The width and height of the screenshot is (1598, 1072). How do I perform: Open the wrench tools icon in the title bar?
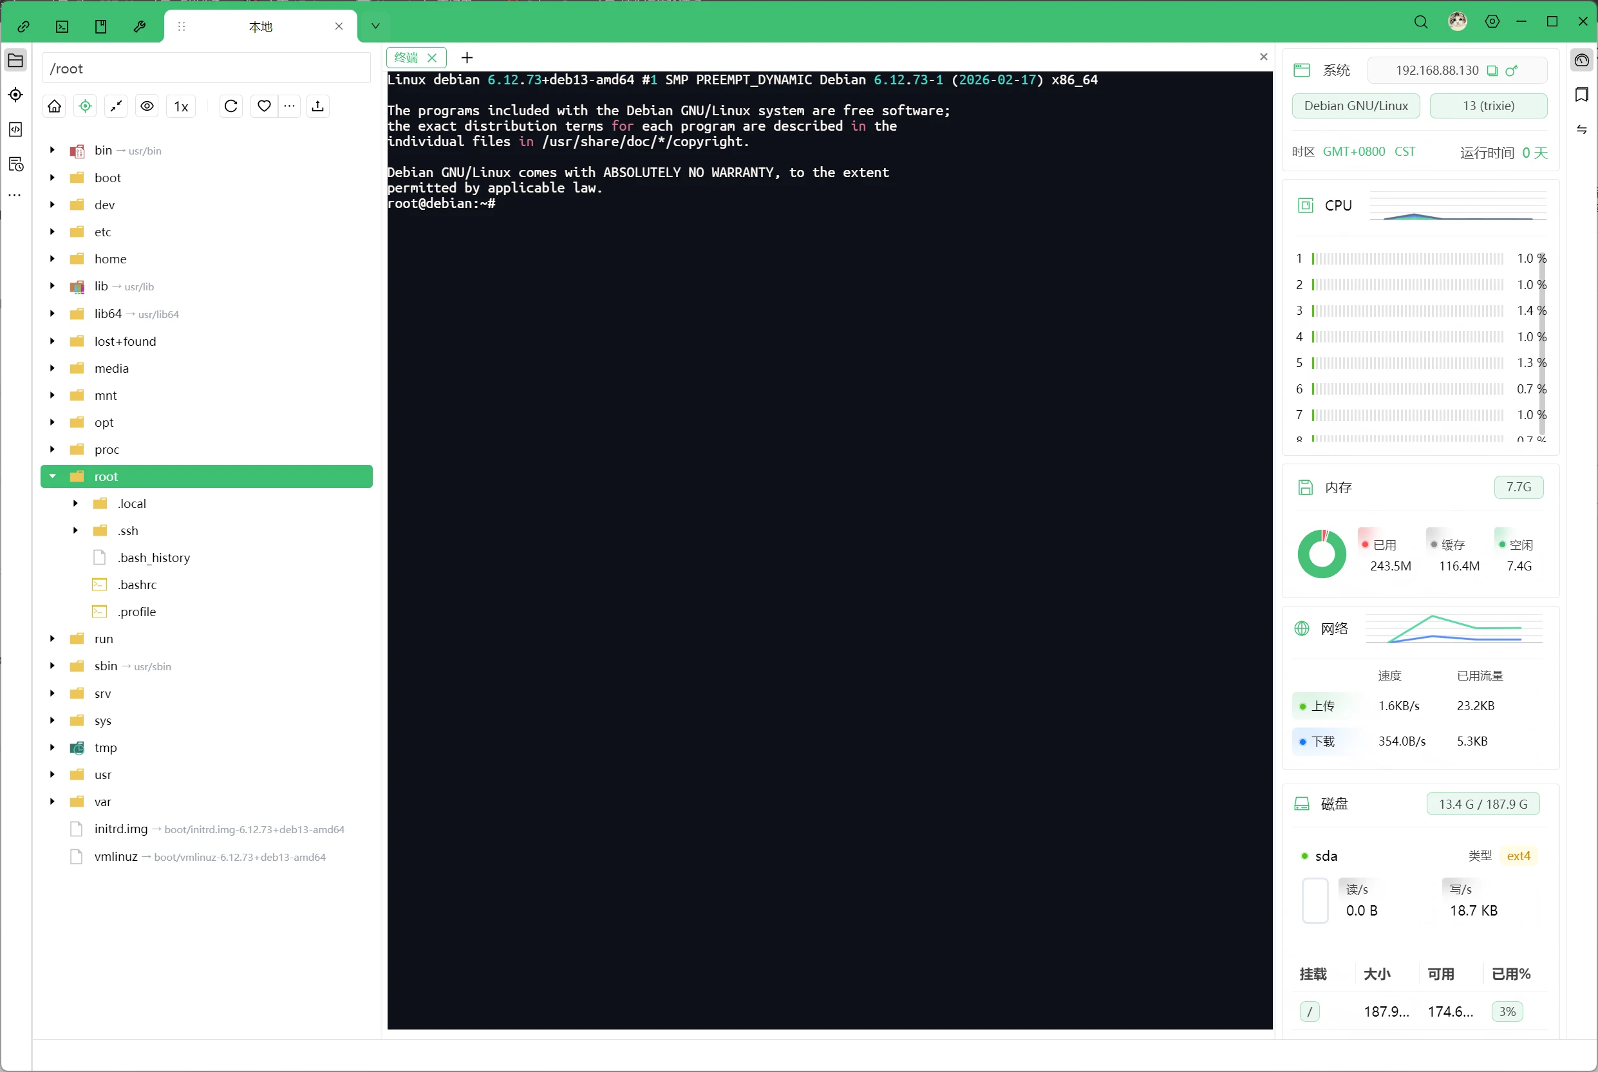click(140, 26)
